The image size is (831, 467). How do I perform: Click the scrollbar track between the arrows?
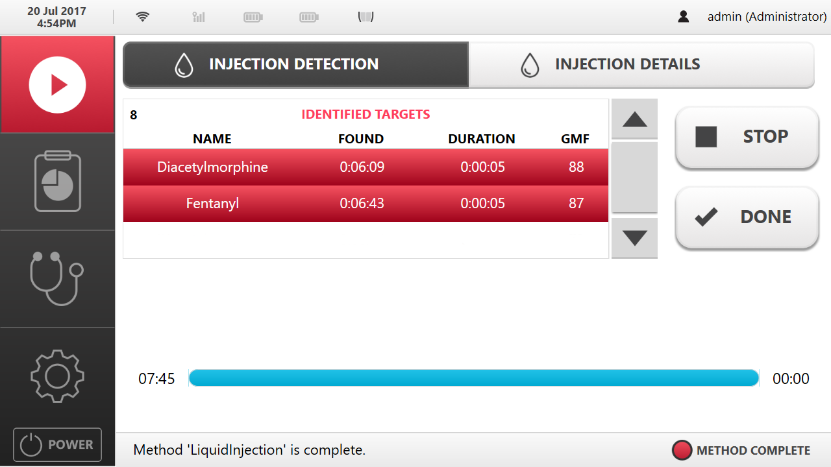[634, 177]
